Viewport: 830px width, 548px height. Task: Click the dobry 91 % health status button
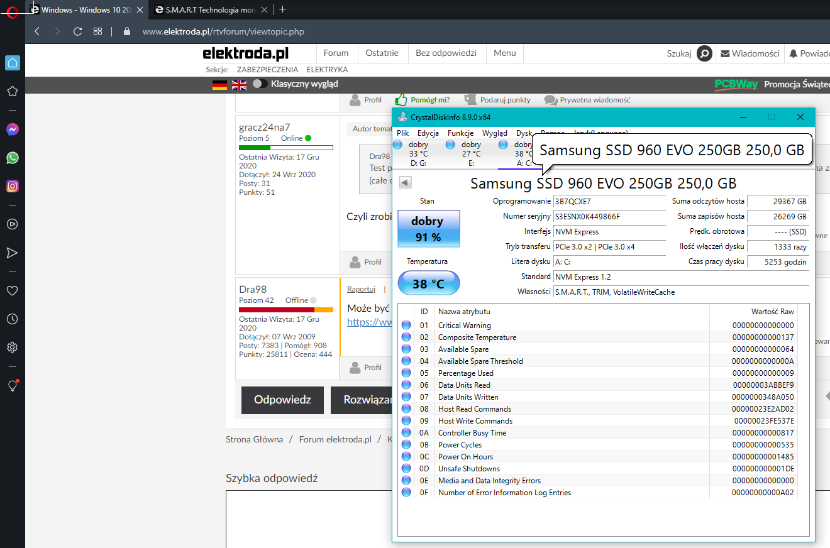[x=429, y=229]
